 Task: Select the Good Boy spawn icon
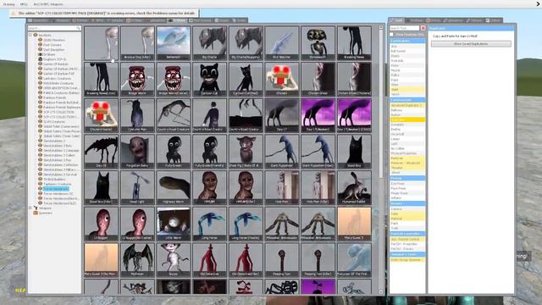coord(354,152)
